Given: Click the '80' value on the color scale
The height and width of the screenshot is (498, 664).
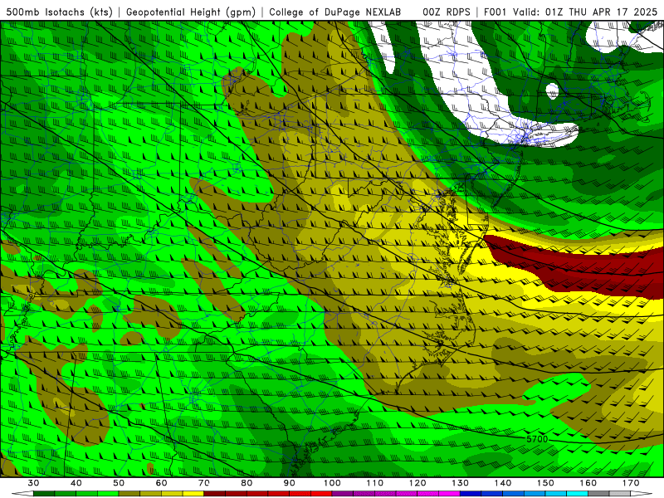Looking at the screenshot, I should click(247, 483).
